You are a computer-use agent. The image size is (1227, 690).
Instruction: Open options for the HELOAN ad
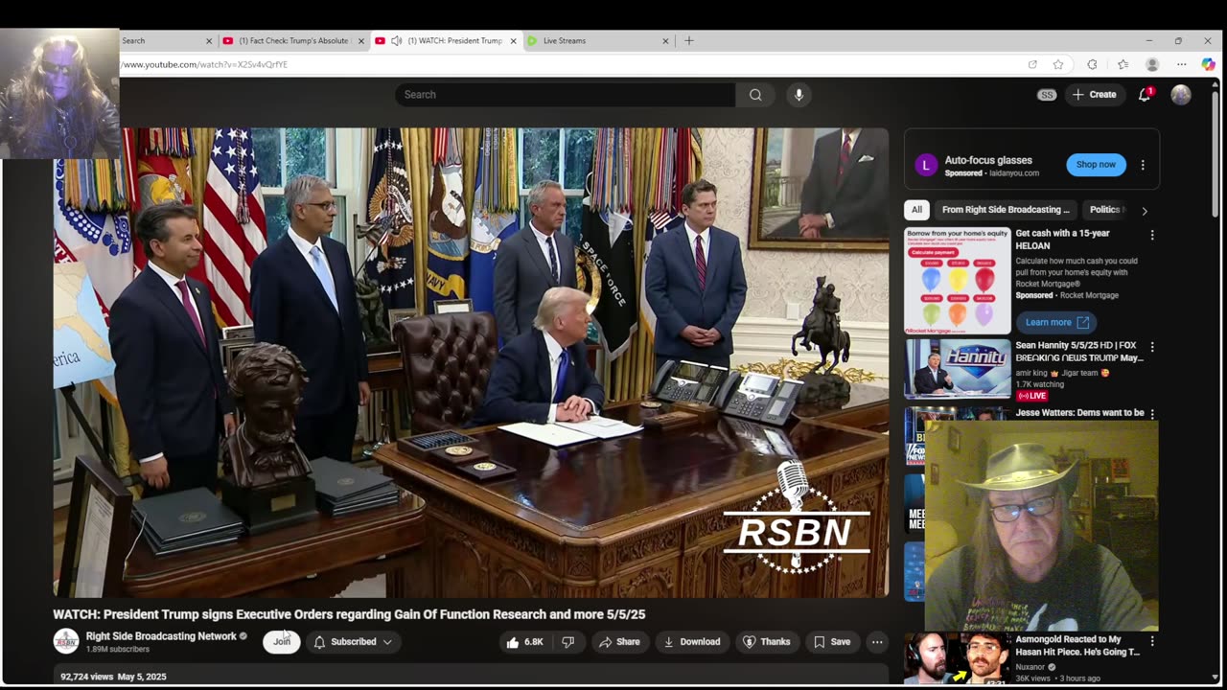[x=1152, y=235]
